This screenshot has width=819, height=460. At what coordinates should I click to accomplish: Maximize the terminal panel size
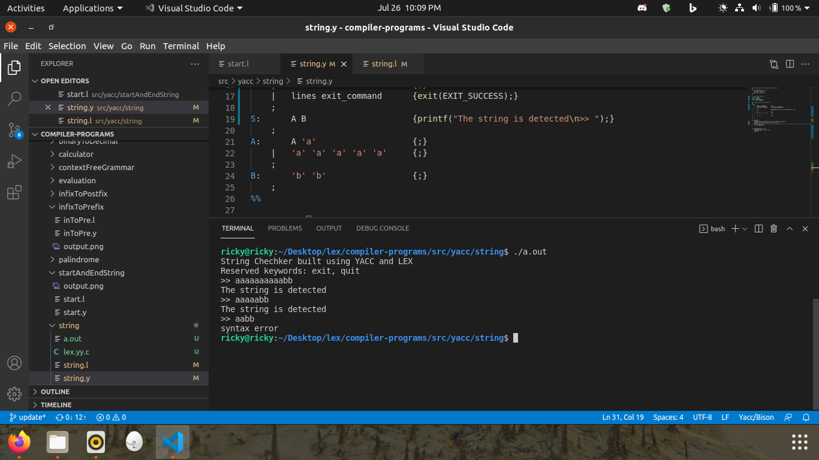click(x=790, y=229)
